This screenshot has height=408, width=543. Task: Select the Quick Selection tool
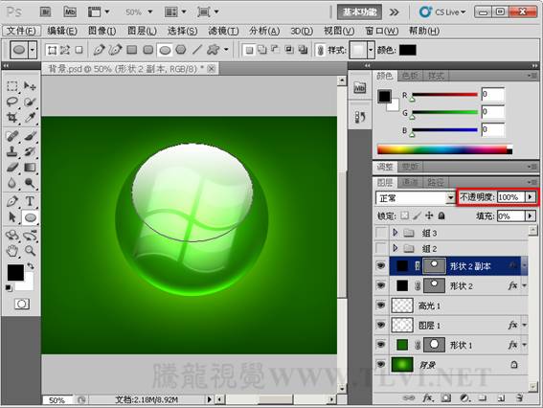point(30,102)
